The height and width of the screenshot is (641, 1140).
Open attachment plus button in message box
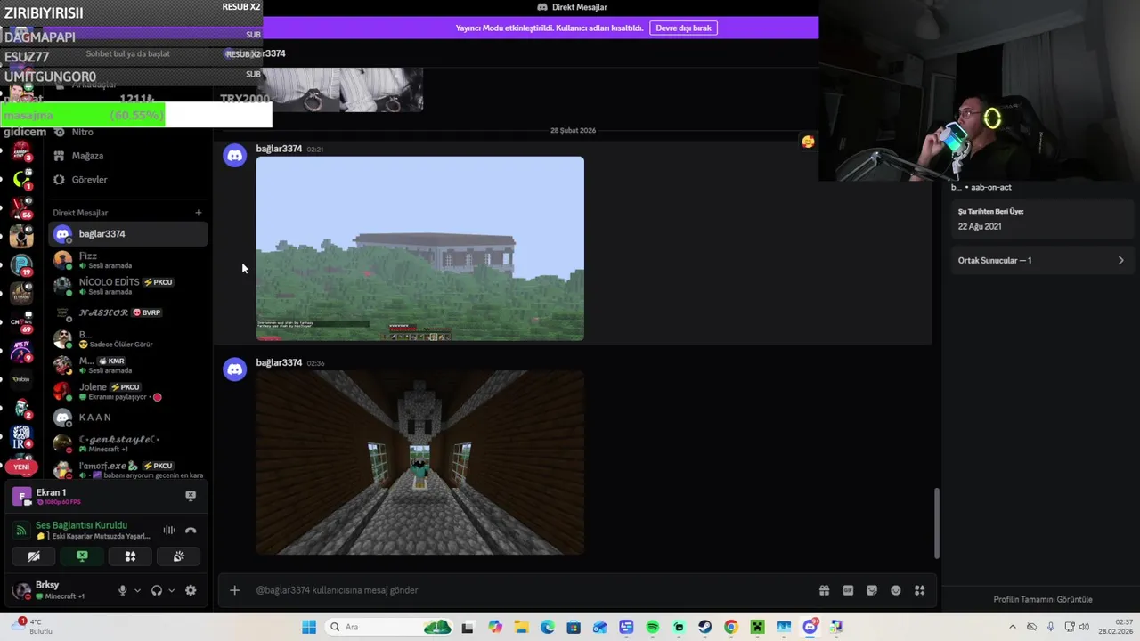[235, 590]
